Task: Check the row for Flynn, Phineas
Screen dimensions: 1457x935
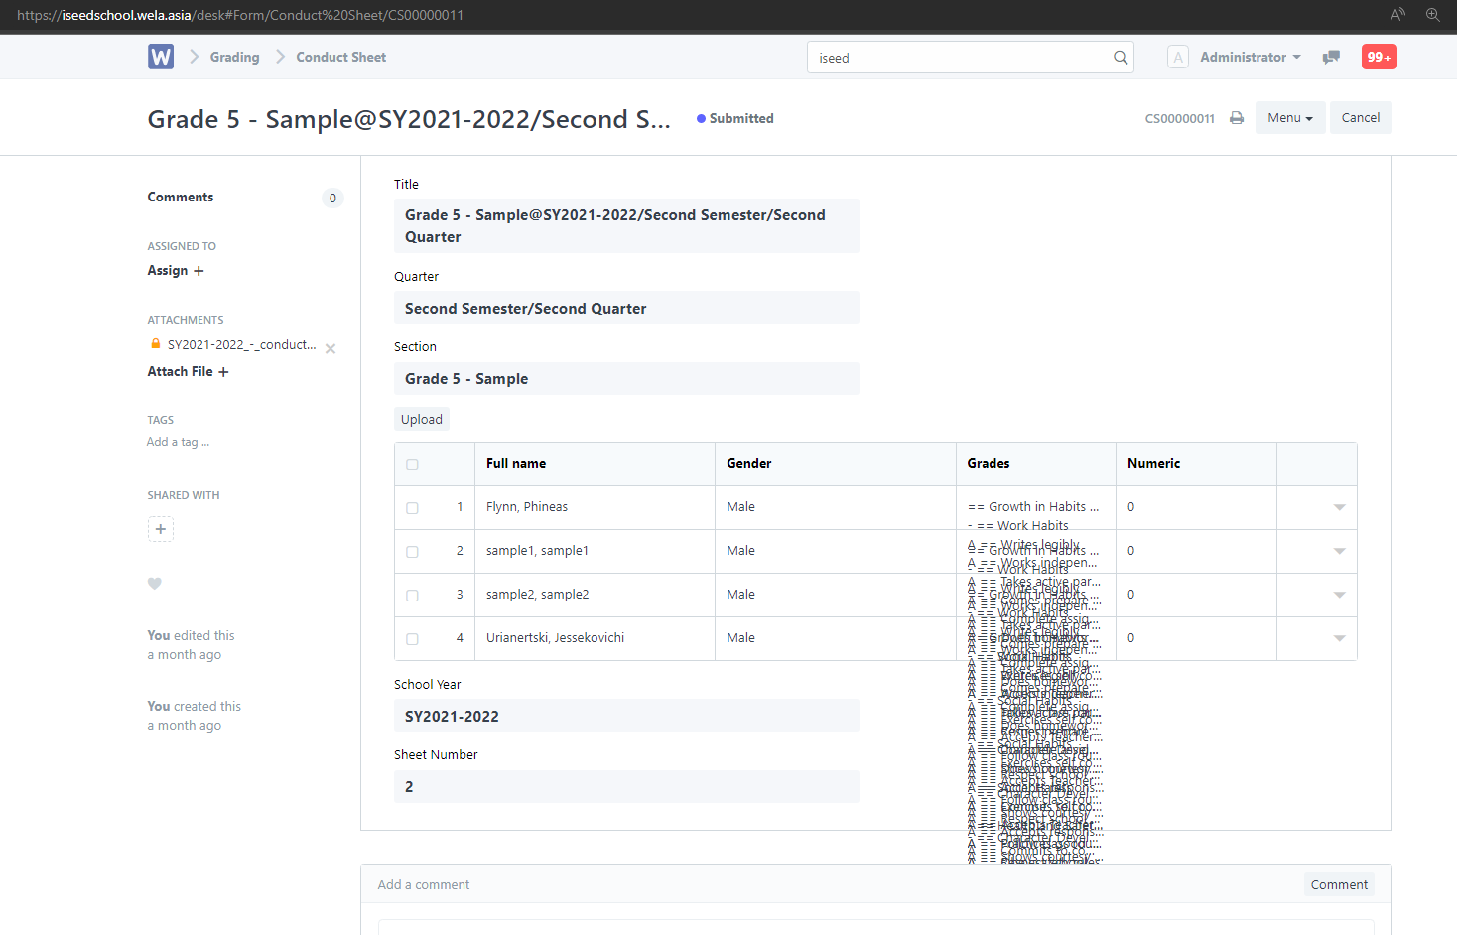Action: [412, 508]
